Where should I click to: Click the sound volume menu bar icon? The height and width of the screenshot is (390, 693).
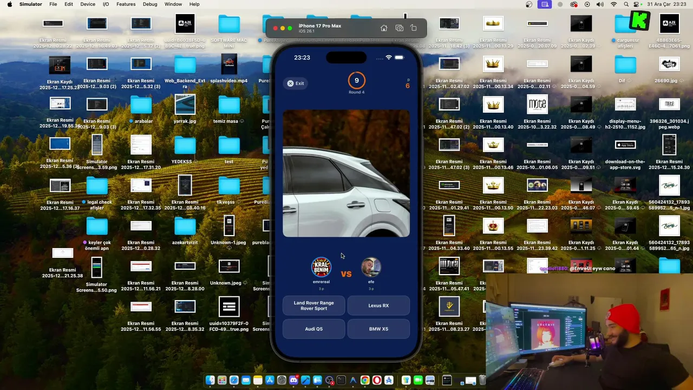[600, 4]
